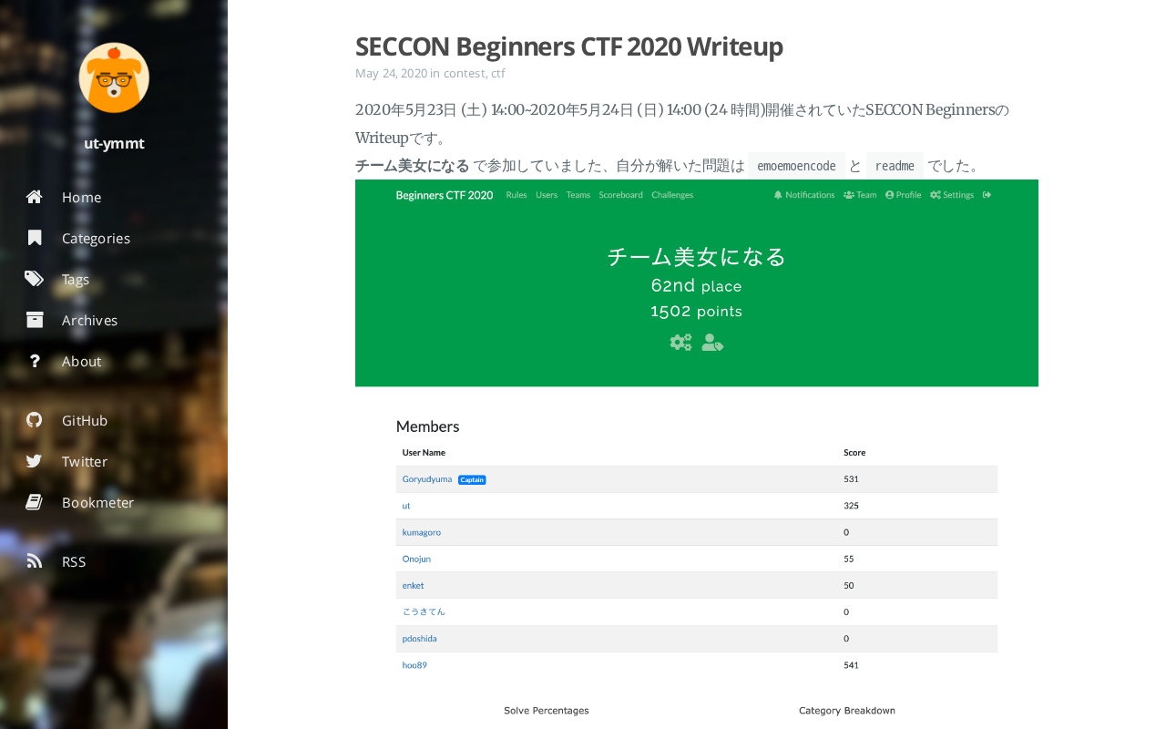Open the GitHub sidebar link

pyautogui.click(x=85, y=420)
